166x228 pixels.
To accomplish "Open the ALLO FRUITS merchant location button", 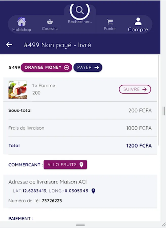I will point(65,165).
